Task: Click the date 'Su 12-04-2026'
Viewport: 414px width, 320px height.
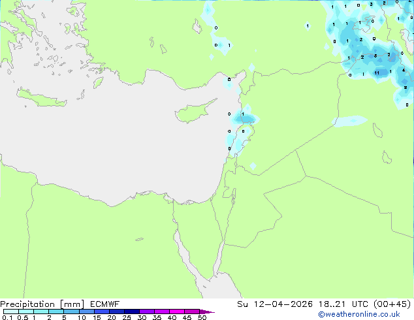Action: pos(275,304)
